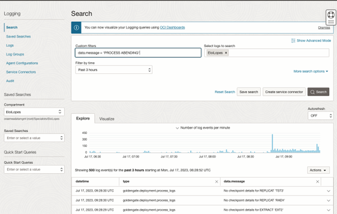Open the Saved Searches dropdown
The width and height of the screenshot is (337, 214).
pos(34,138)
